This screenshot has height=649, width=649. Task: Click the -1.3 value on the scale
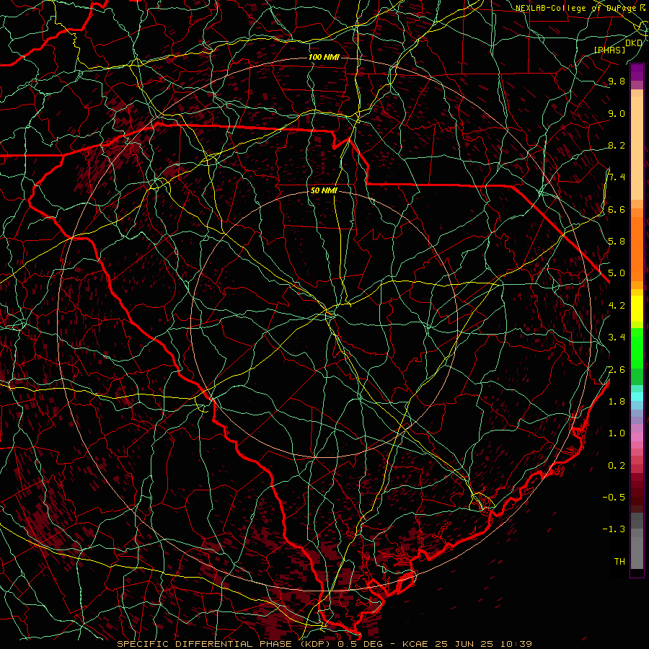(x=614, y=529)
